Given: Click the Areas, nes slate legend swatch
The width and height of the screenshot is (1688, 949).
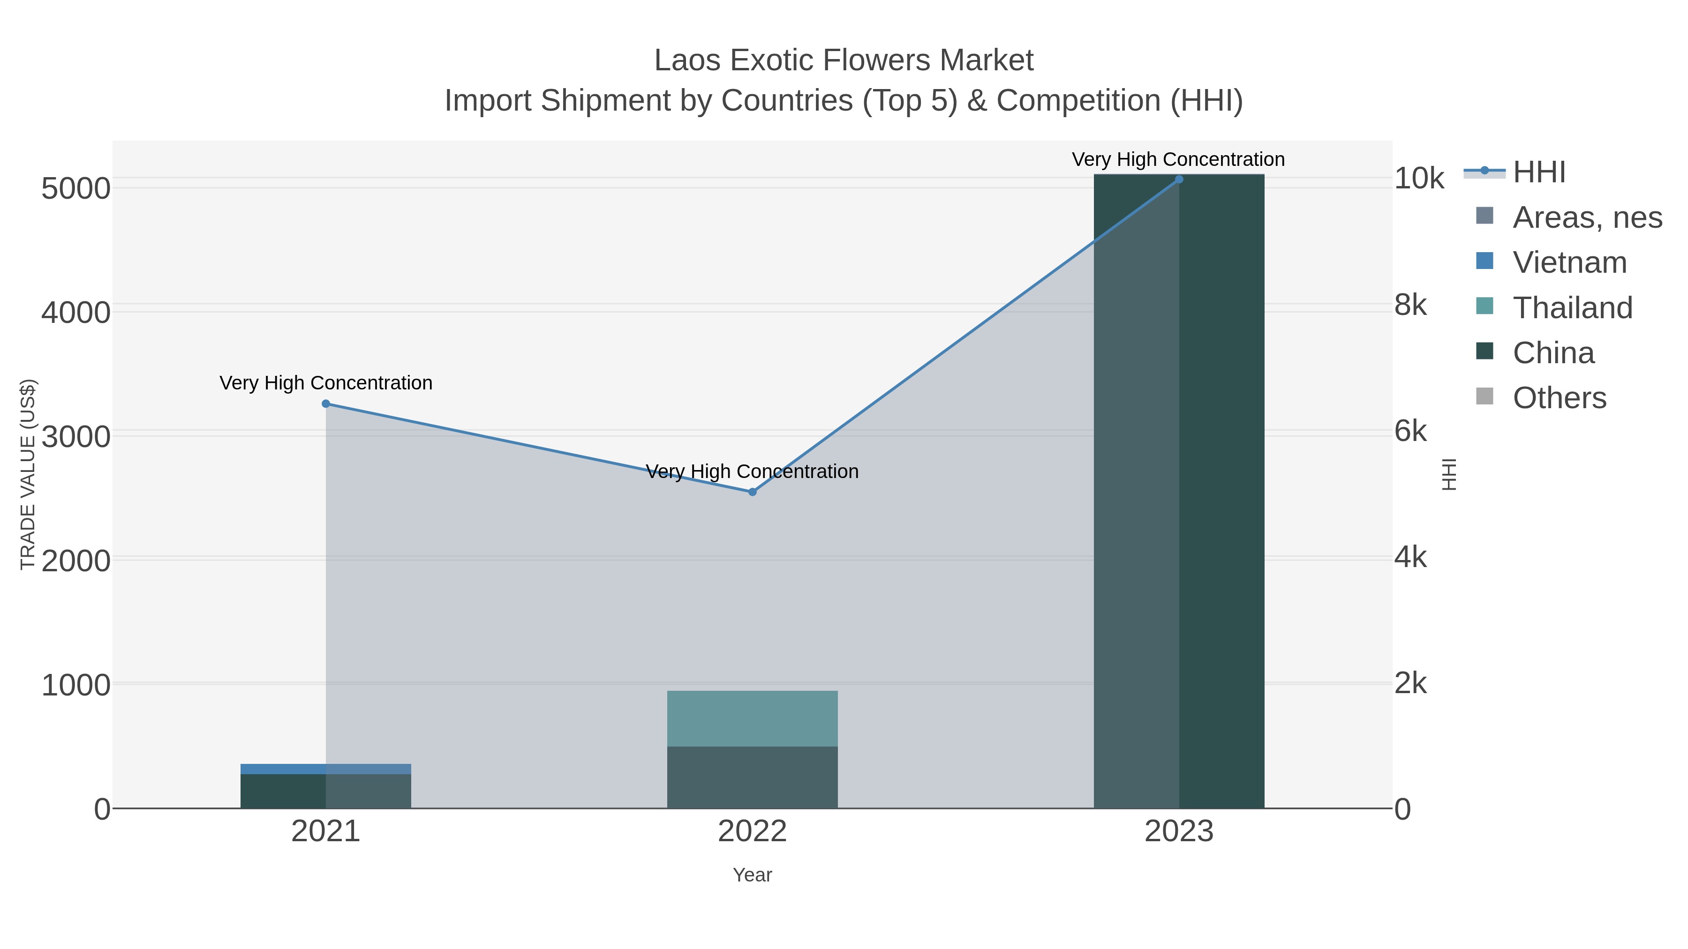Looking at the screenshot, I should (1484, 216).
